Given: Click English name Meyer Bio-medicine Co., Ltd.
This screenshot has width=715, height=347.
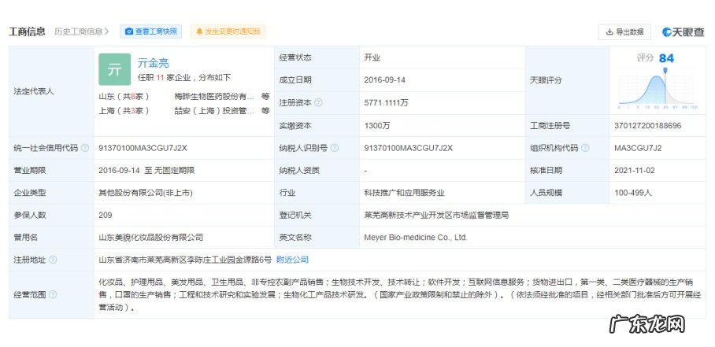Looking at the screenshot, I should click(x=416, y=238).
